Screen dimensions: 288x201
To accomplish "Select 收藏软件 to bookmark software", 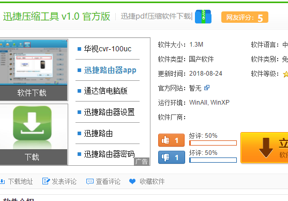I will tap(152, 181).
